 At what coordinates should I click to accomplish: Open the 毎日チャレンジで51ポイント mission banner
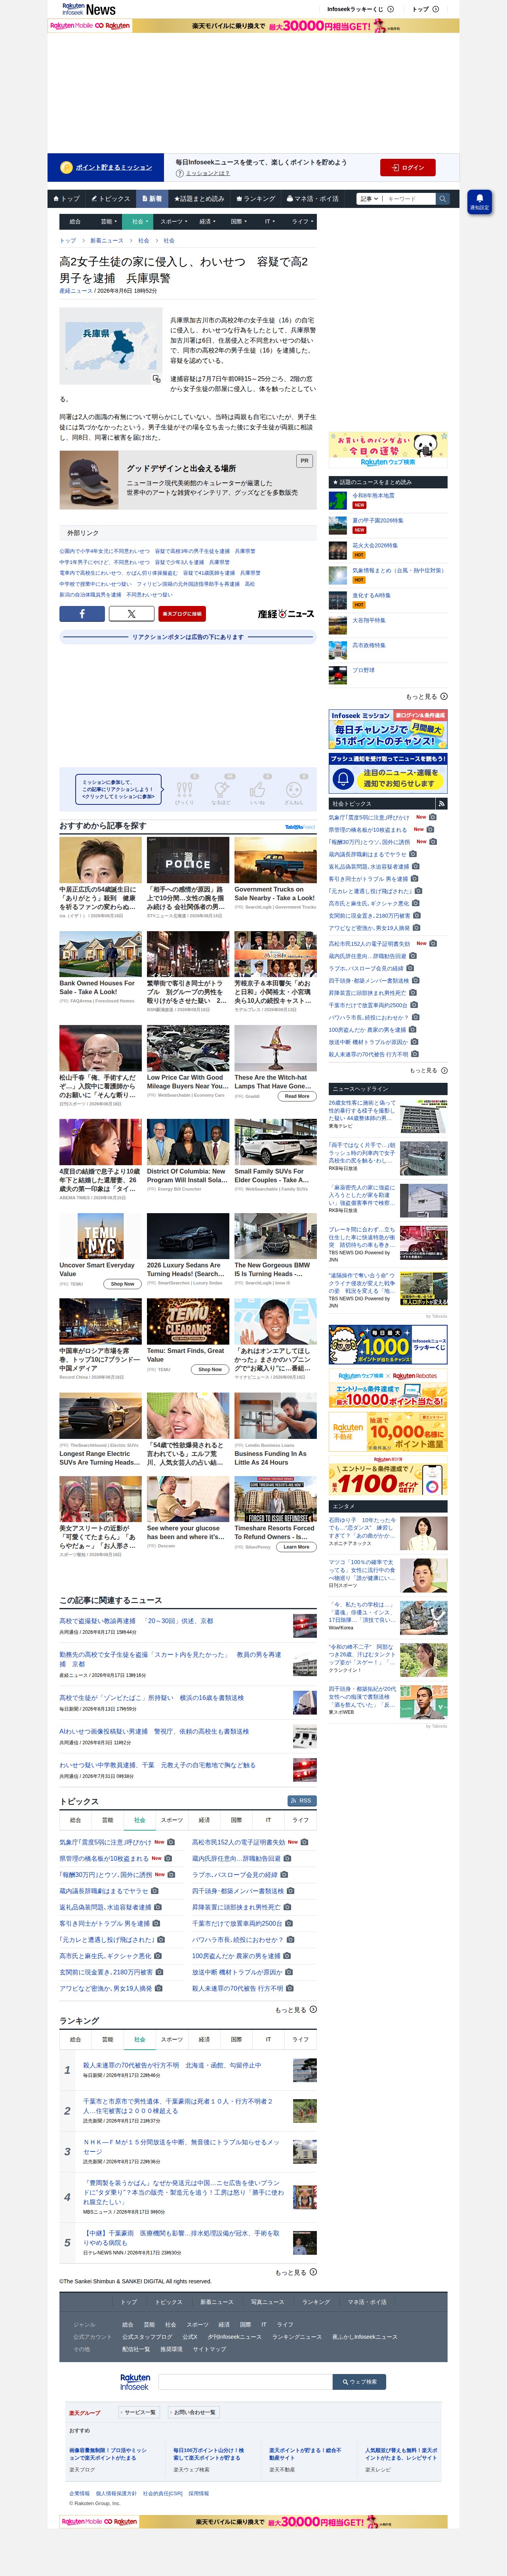coord(388,729)
